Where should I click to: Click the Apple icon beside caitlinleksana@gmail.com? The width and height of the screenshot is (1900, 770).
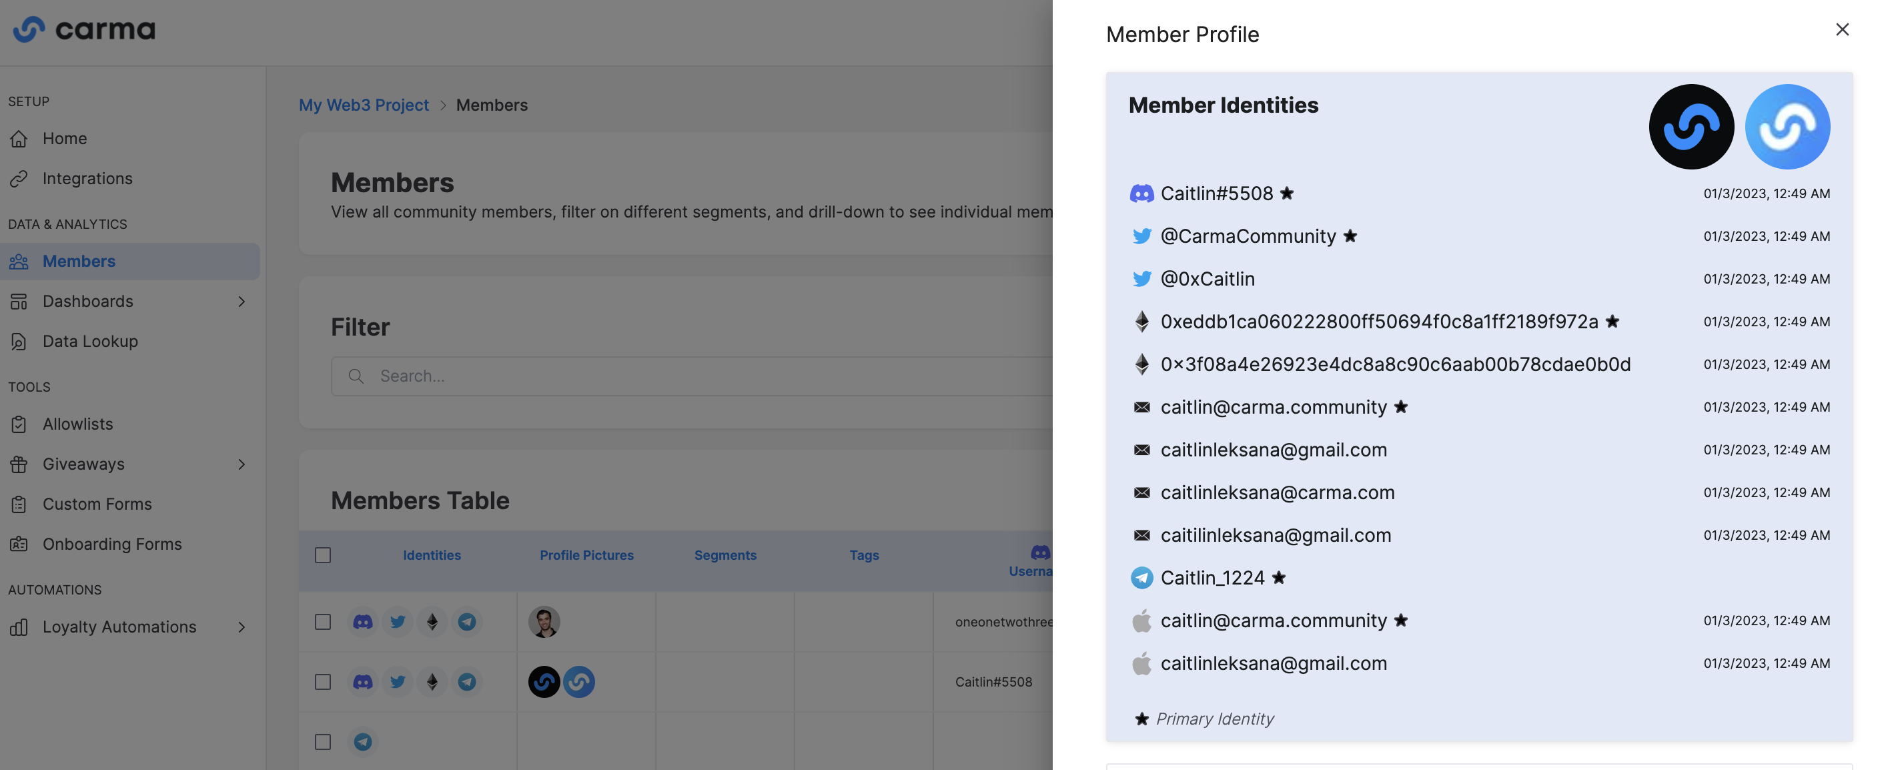click(x=1141, y=663)
